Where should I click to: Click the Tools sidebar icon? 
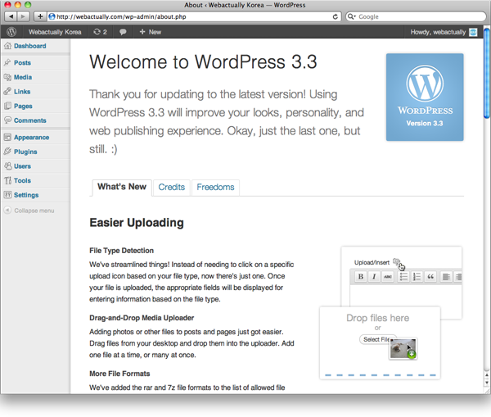tap(7, 180)
